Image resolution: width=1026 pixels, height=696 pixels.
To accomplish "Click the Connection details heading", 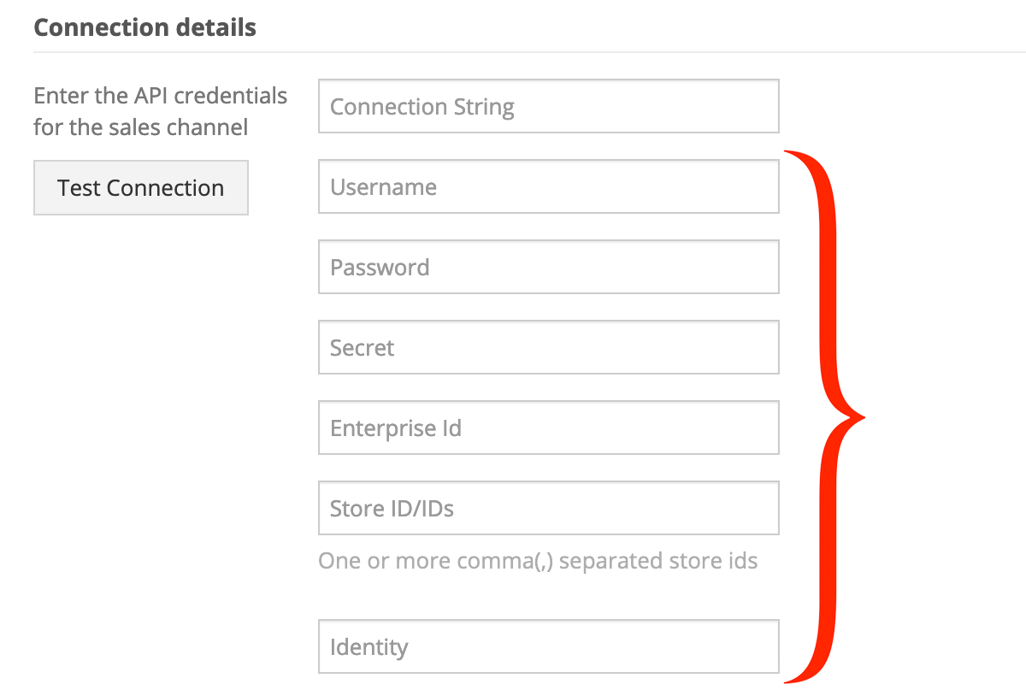I will click(144, 27).
